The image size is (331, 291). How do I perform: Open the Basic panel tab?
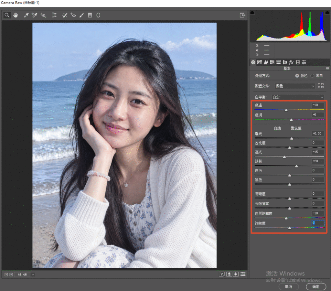click(x=253, y=62)
